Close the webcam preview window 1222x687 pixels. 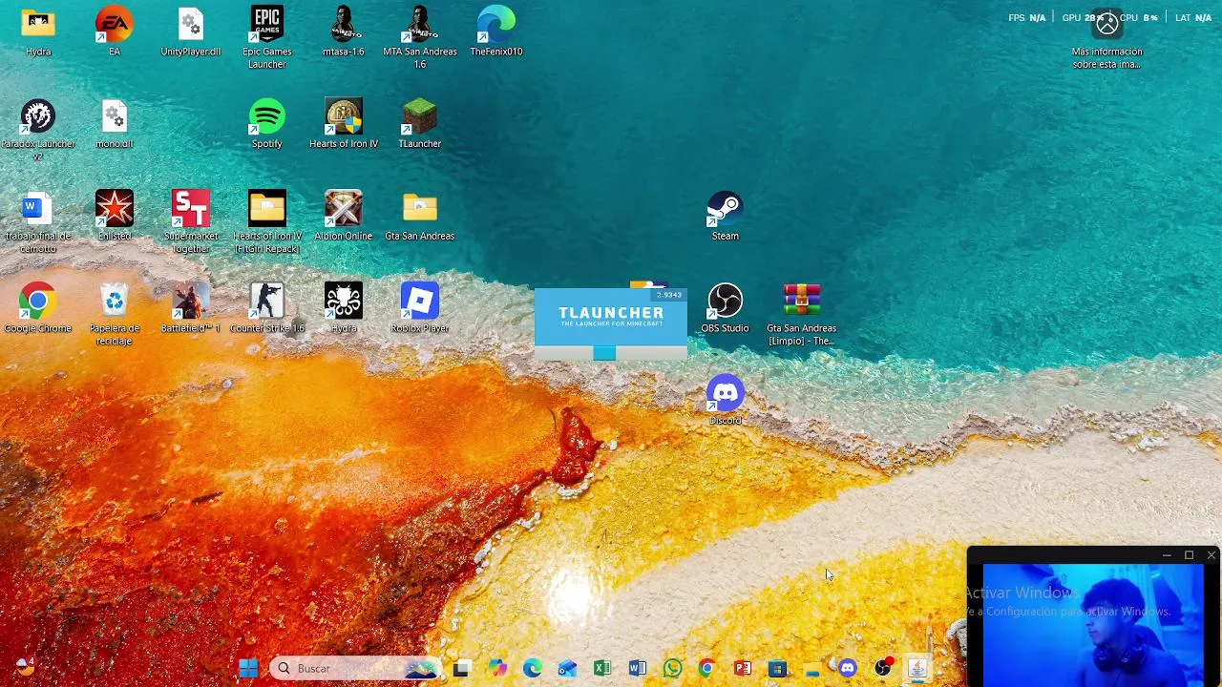click(1211, 555)
